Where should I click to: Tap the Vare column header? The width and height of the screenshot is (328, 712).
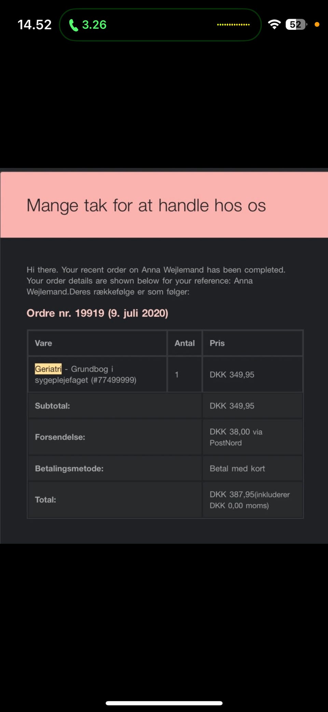[43, 343]
